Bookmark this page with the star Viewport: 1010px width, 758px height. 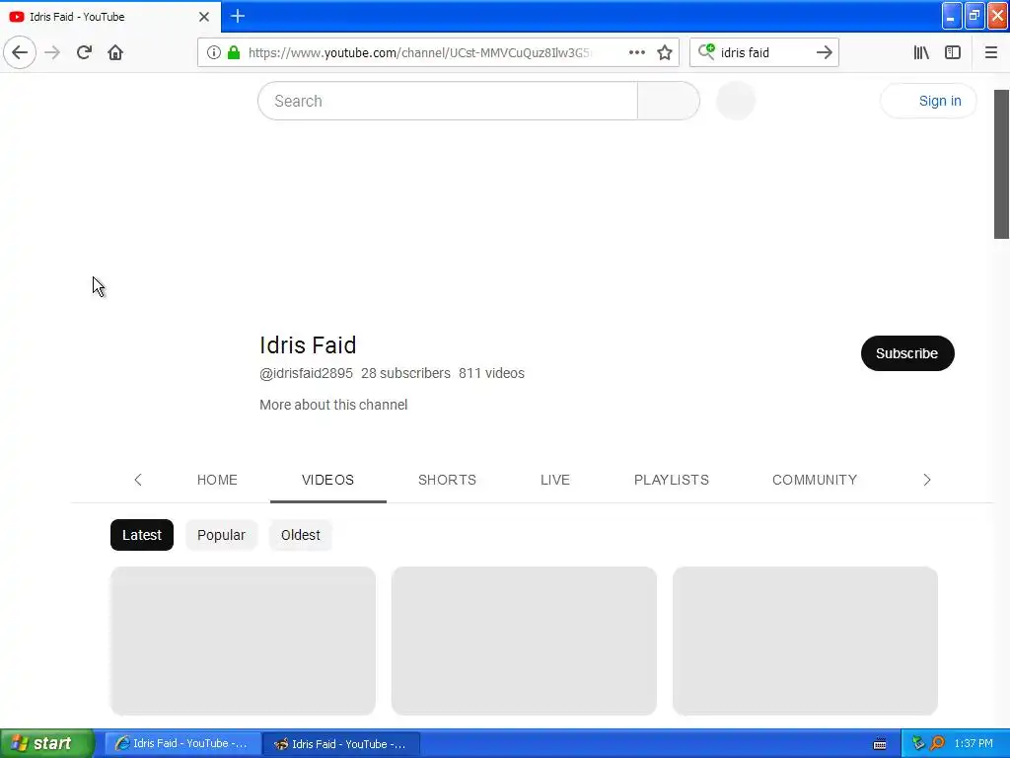(665, 52)
